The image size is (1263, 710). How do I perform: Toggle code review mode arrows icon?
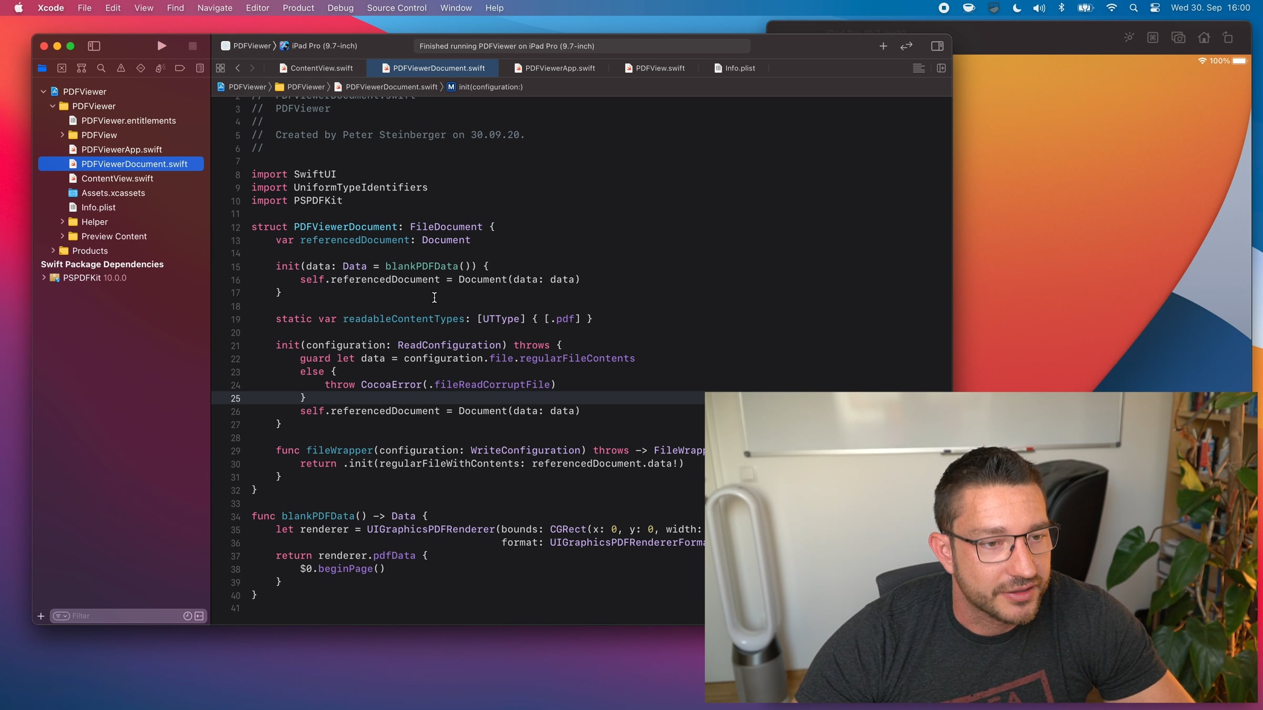coord(906,46)
